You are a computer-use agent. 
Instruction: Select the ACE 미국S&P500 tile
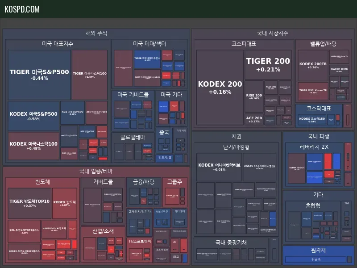(72, 113)
